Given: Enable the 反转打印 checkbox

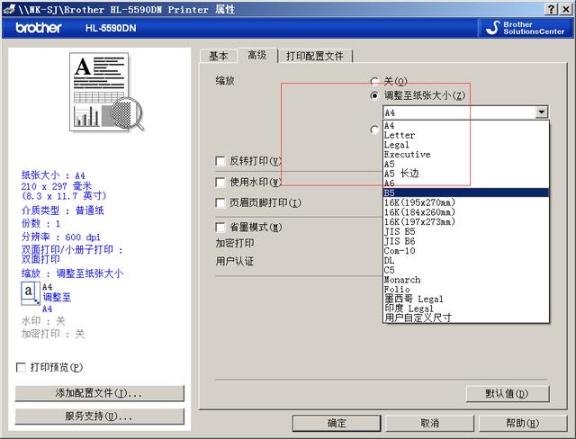Looking at the screenshot, I should (220, 161).
